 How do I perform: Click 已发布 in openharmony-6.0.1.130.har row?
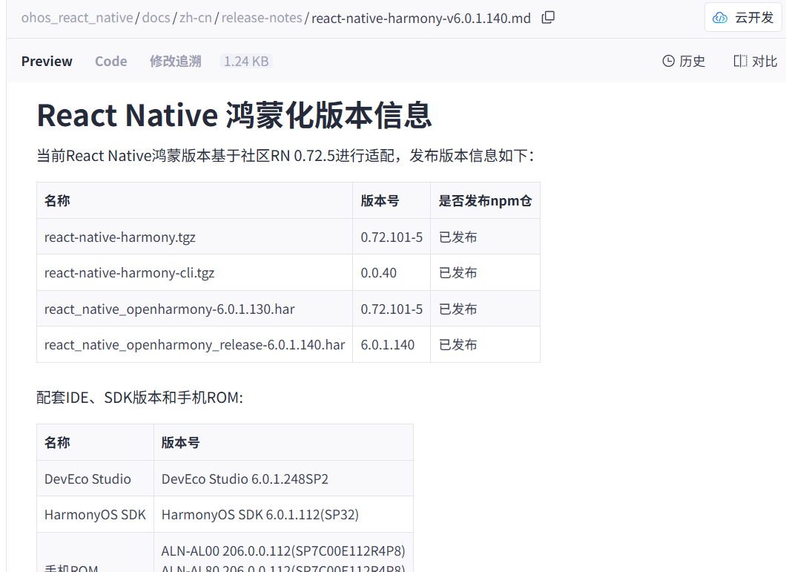point(485,309)
